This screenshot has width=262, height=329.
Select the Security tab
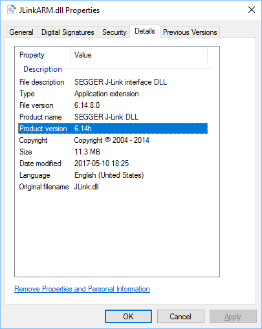pyautogui.click(x=114, y=32)
